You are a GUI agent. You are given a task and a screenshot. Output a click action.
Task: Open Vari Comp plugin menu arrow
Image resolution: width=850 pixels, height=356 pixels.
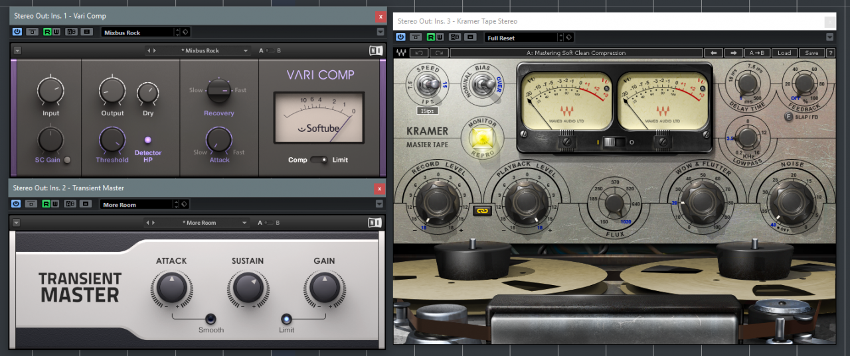17,50
